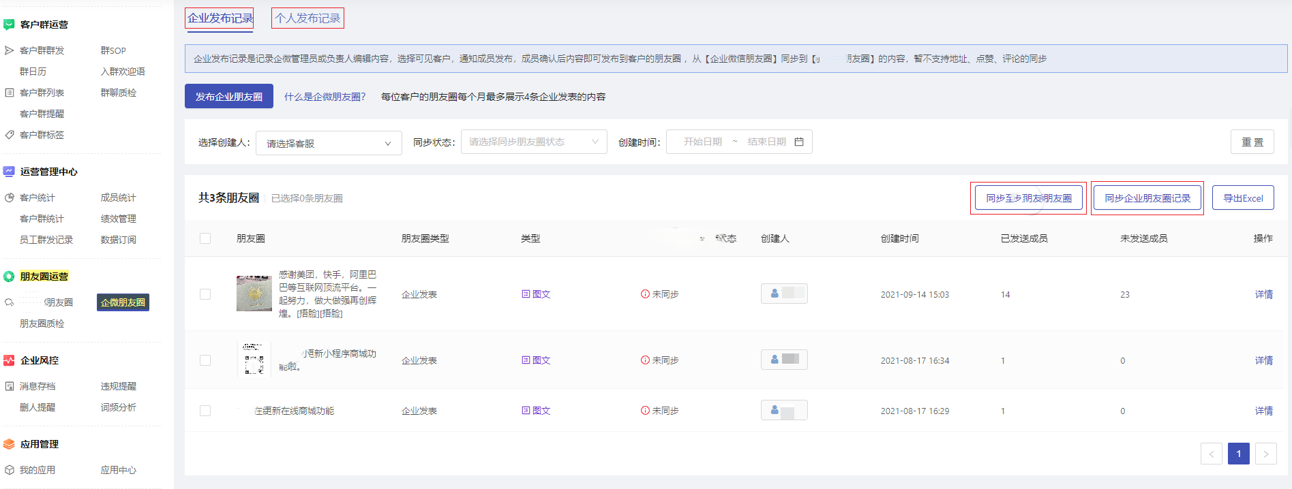Click the 企业风控 section icon

9,360
